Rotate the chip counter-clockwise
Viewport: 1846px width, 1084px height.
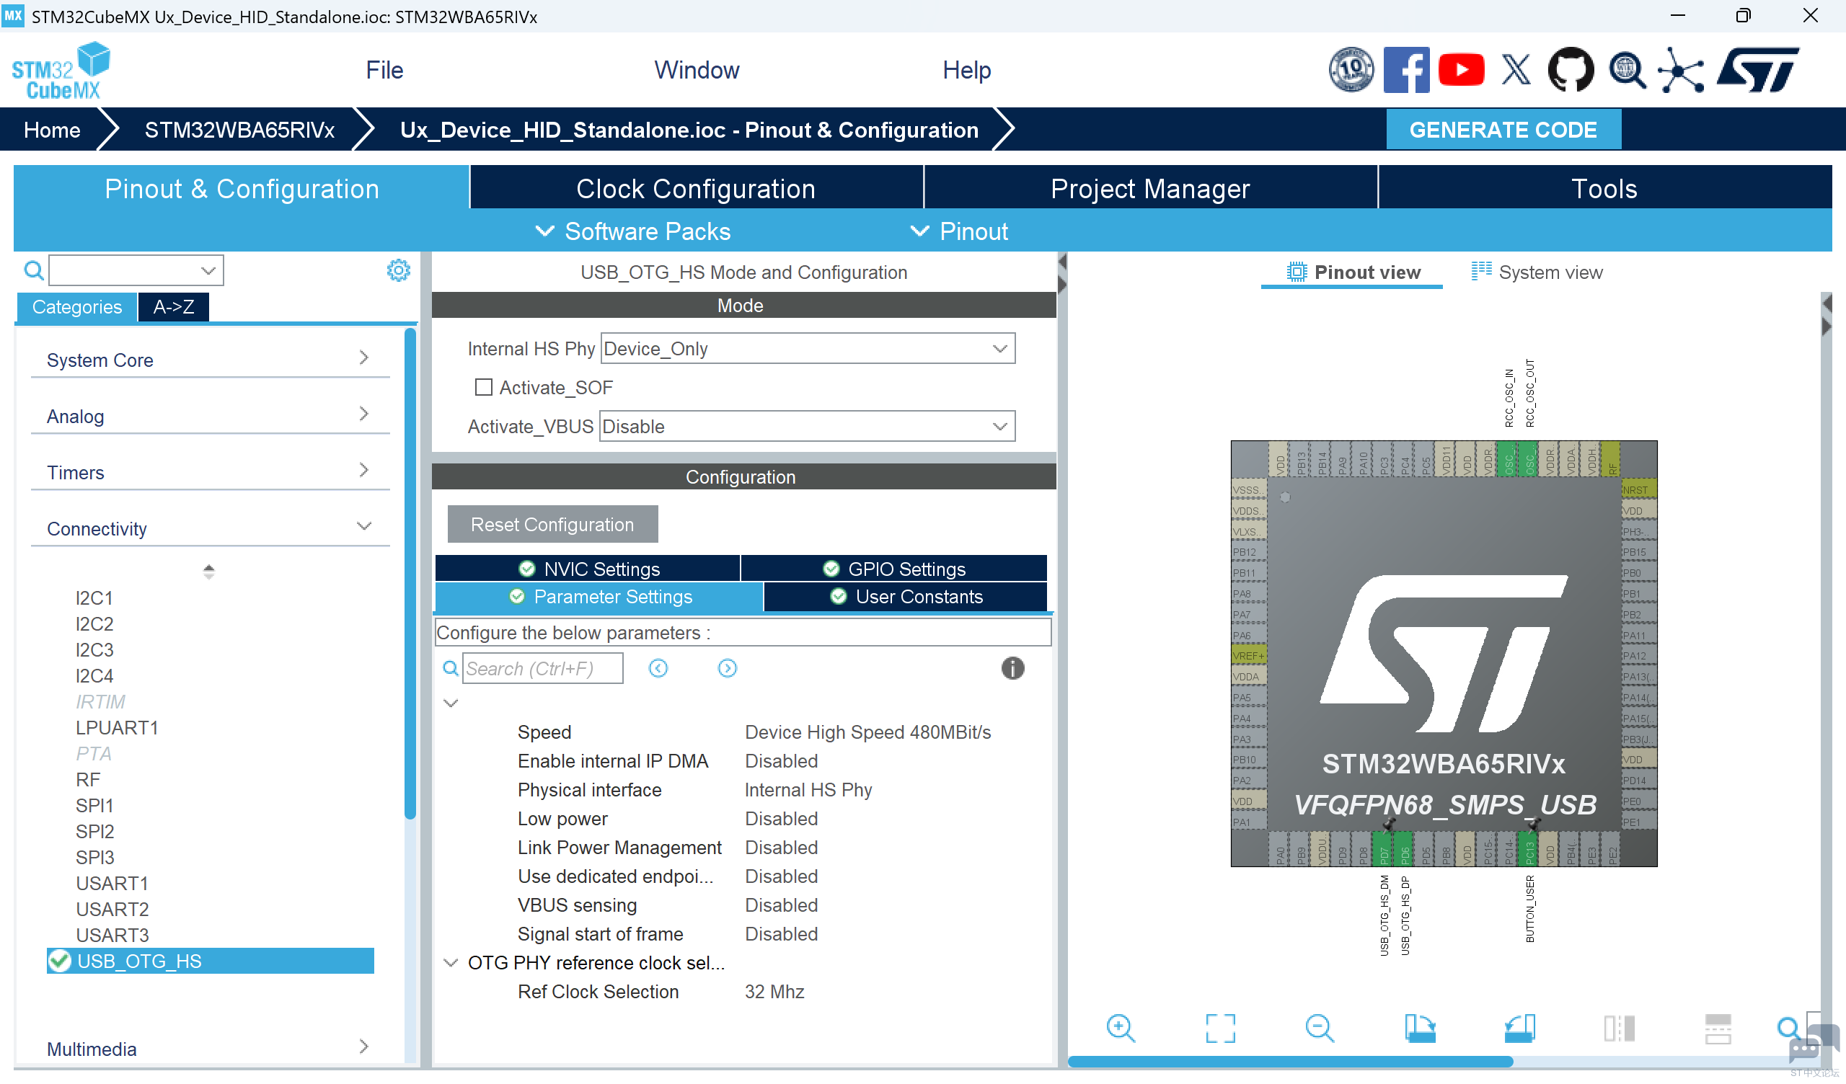click(x=1519, y=1029)
